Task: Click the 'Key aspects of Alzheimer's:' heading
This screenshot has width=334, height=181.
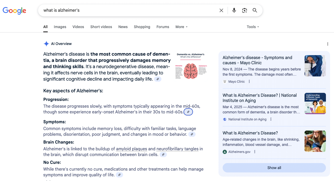Action: (73, 91)
